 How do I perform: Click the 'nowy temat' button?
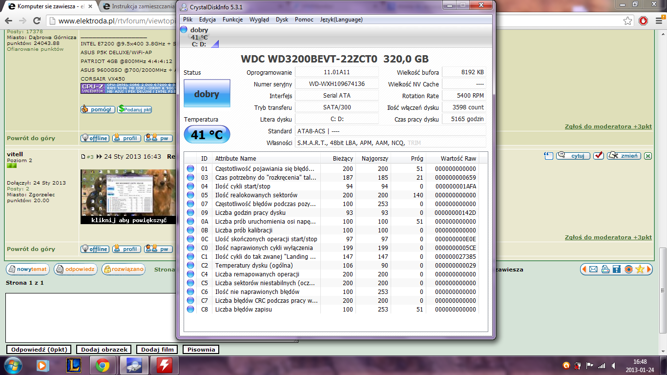(27, 269)
